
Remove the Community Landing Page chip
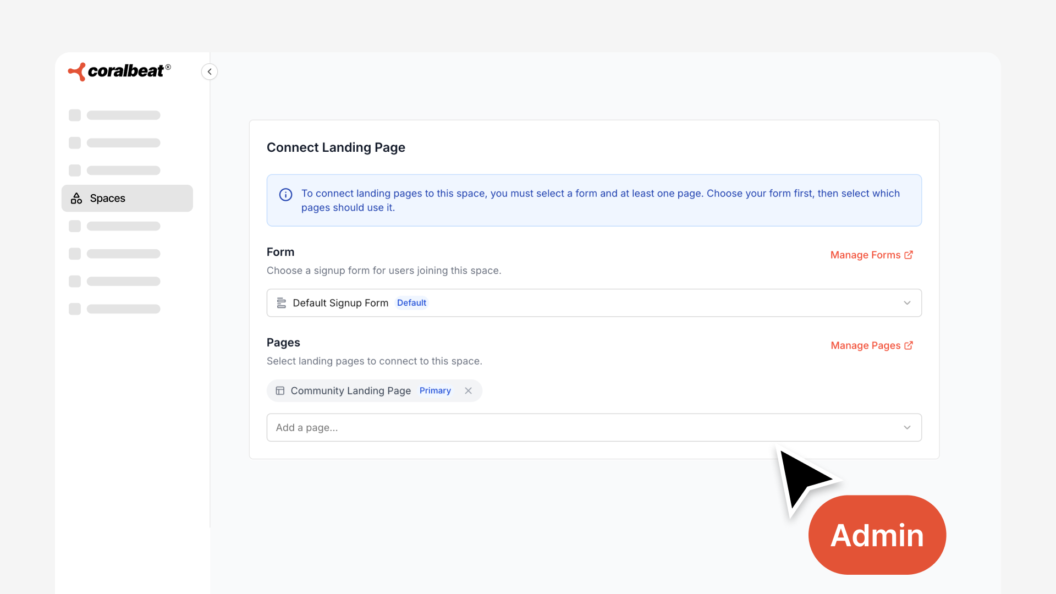coord(468,391)
